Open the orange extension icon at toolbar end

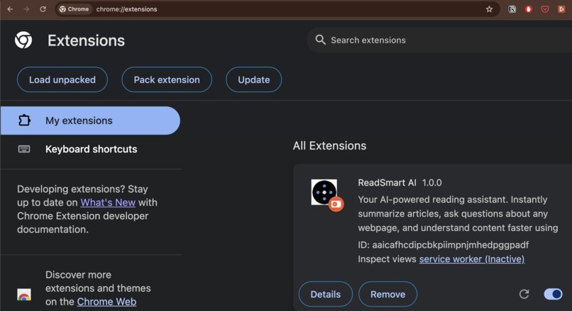(561, 9)
